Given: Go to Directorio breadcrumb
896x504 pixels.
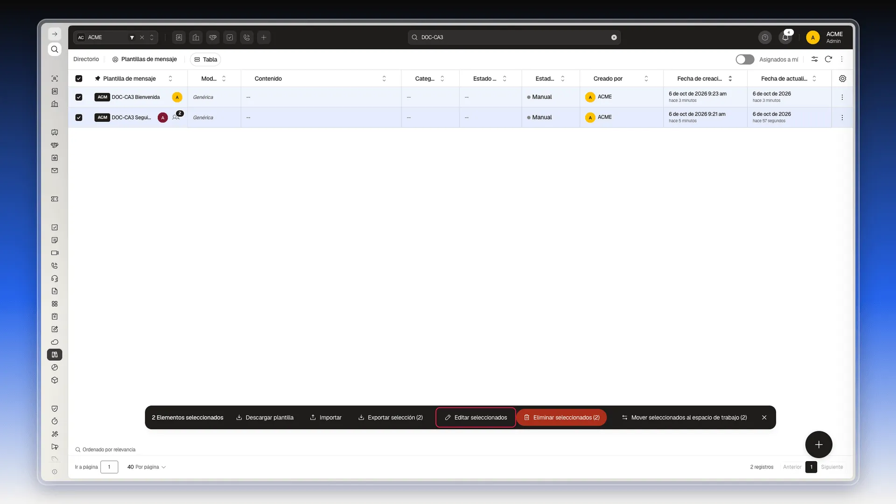Looking at the screenshot, I should click(86, 59).
